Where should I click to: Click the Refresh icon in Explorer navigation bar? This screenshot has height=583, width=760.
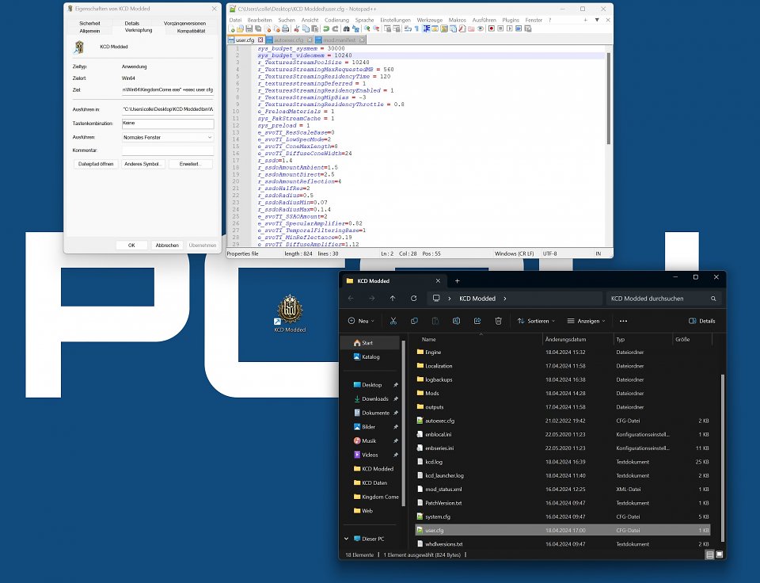coord(413,299)
